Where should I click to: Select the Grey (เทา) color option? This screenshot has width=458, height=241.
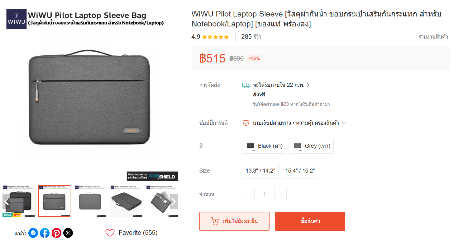(x=311, y=146)
